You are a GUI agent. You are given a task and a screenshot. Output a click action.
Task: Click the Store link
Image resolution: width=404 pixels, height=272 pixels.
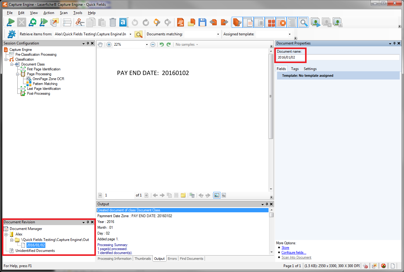pyautogui.click(x=285, y=248)
